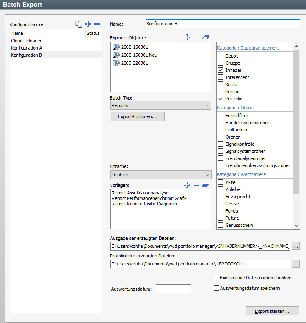Click the Auswertungsdatum input field
Screen dimensions: 306x323
[173, 289]
